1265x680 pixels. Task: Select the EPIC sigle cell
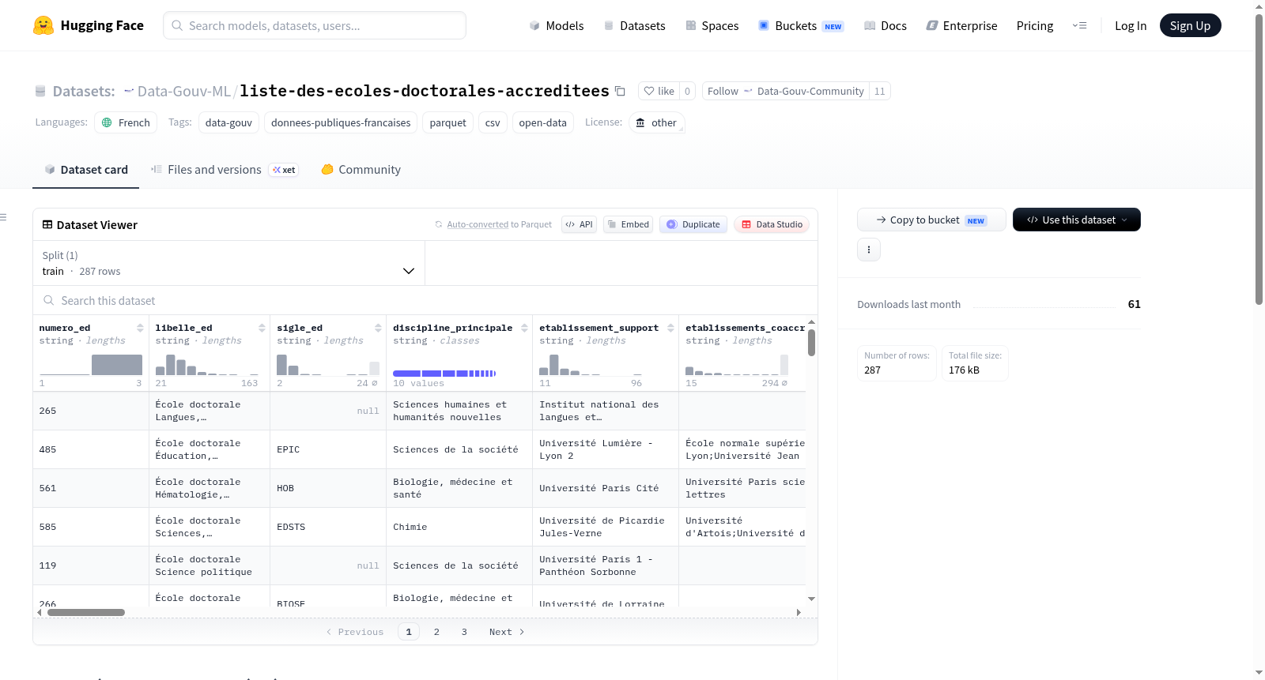328,449
